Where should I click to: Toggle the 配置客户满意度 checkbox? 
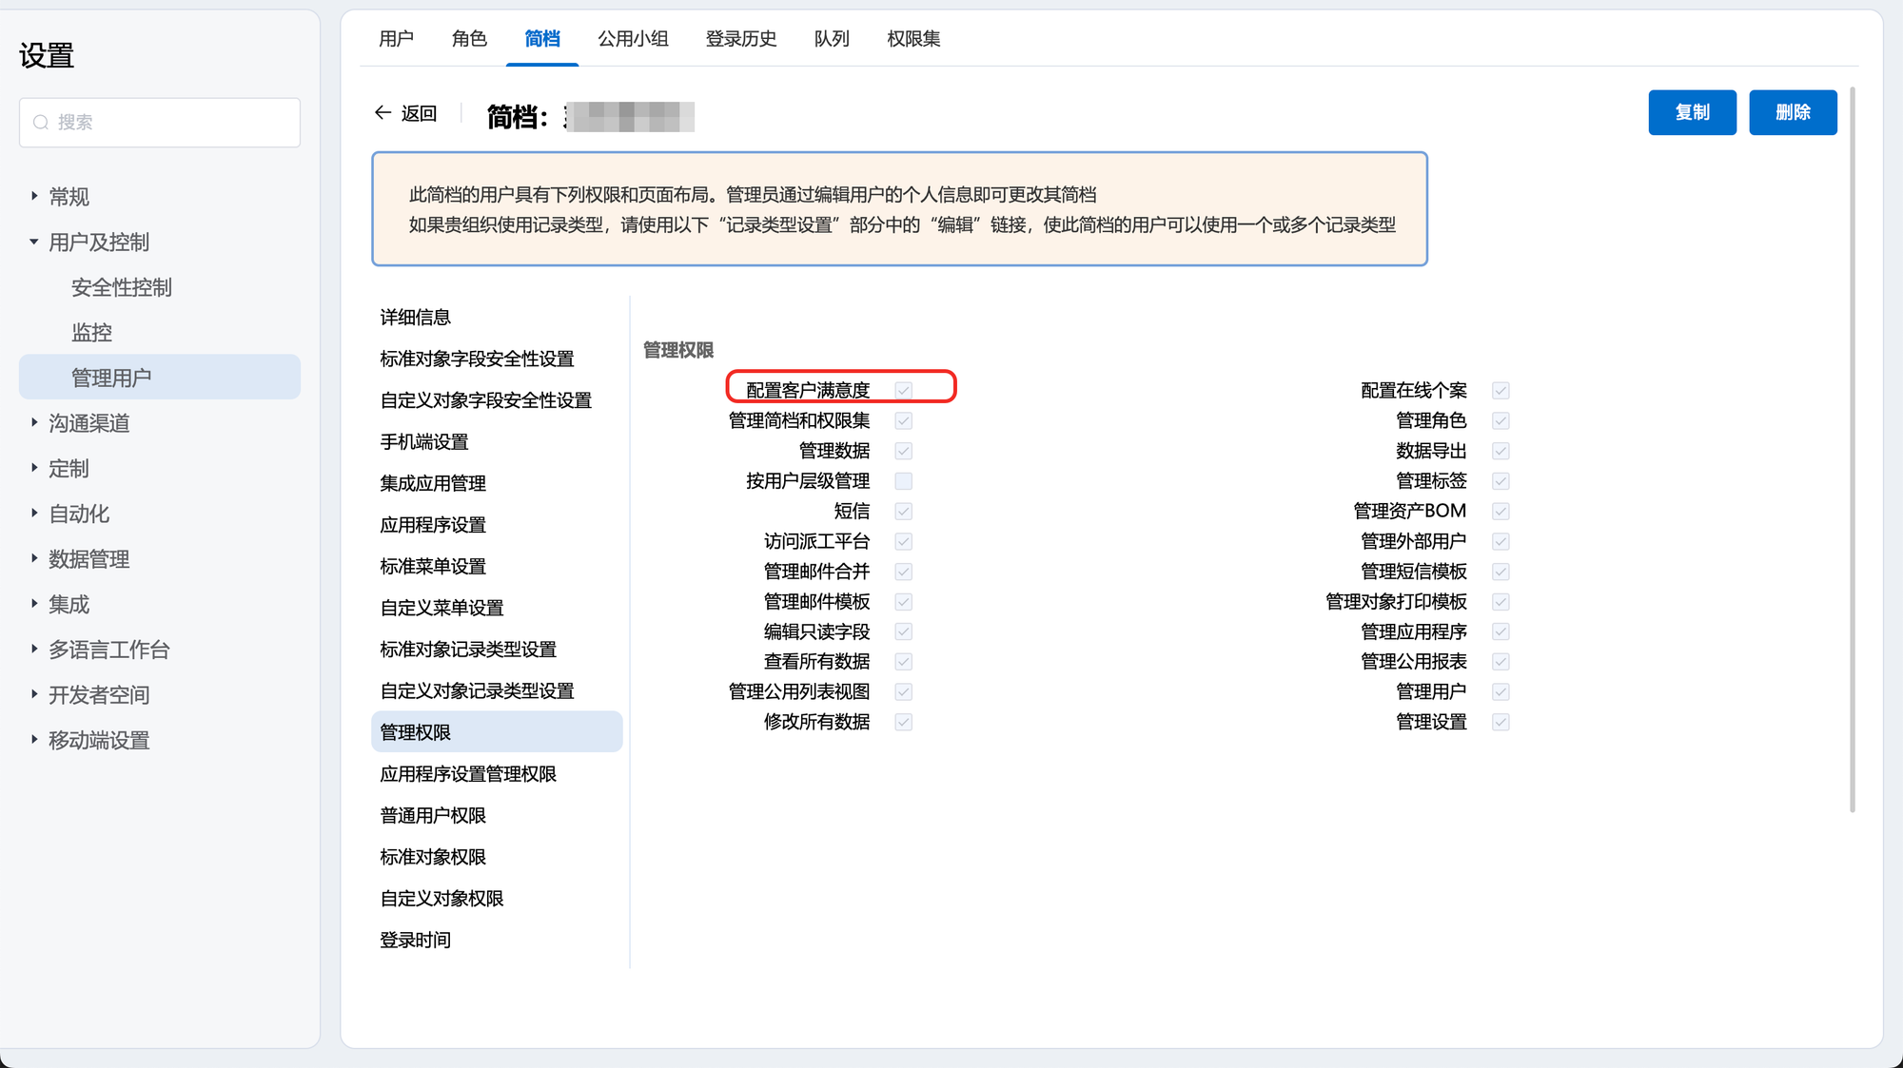[x=904, y=390]
